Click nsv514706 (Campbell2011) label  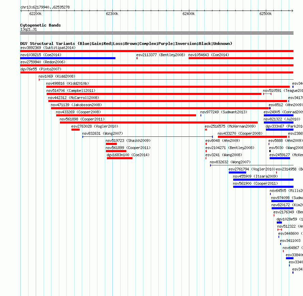pyautogui.click(x=71, y=91)
